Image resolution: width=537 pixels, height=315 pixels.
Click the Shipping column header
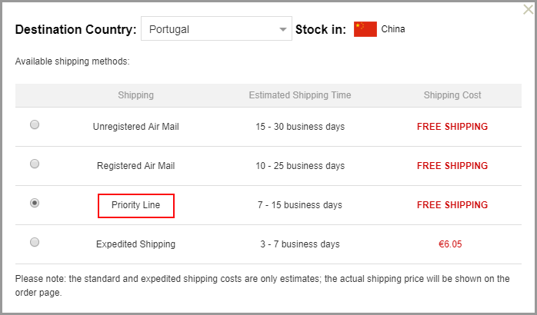[x=135, y=95]
